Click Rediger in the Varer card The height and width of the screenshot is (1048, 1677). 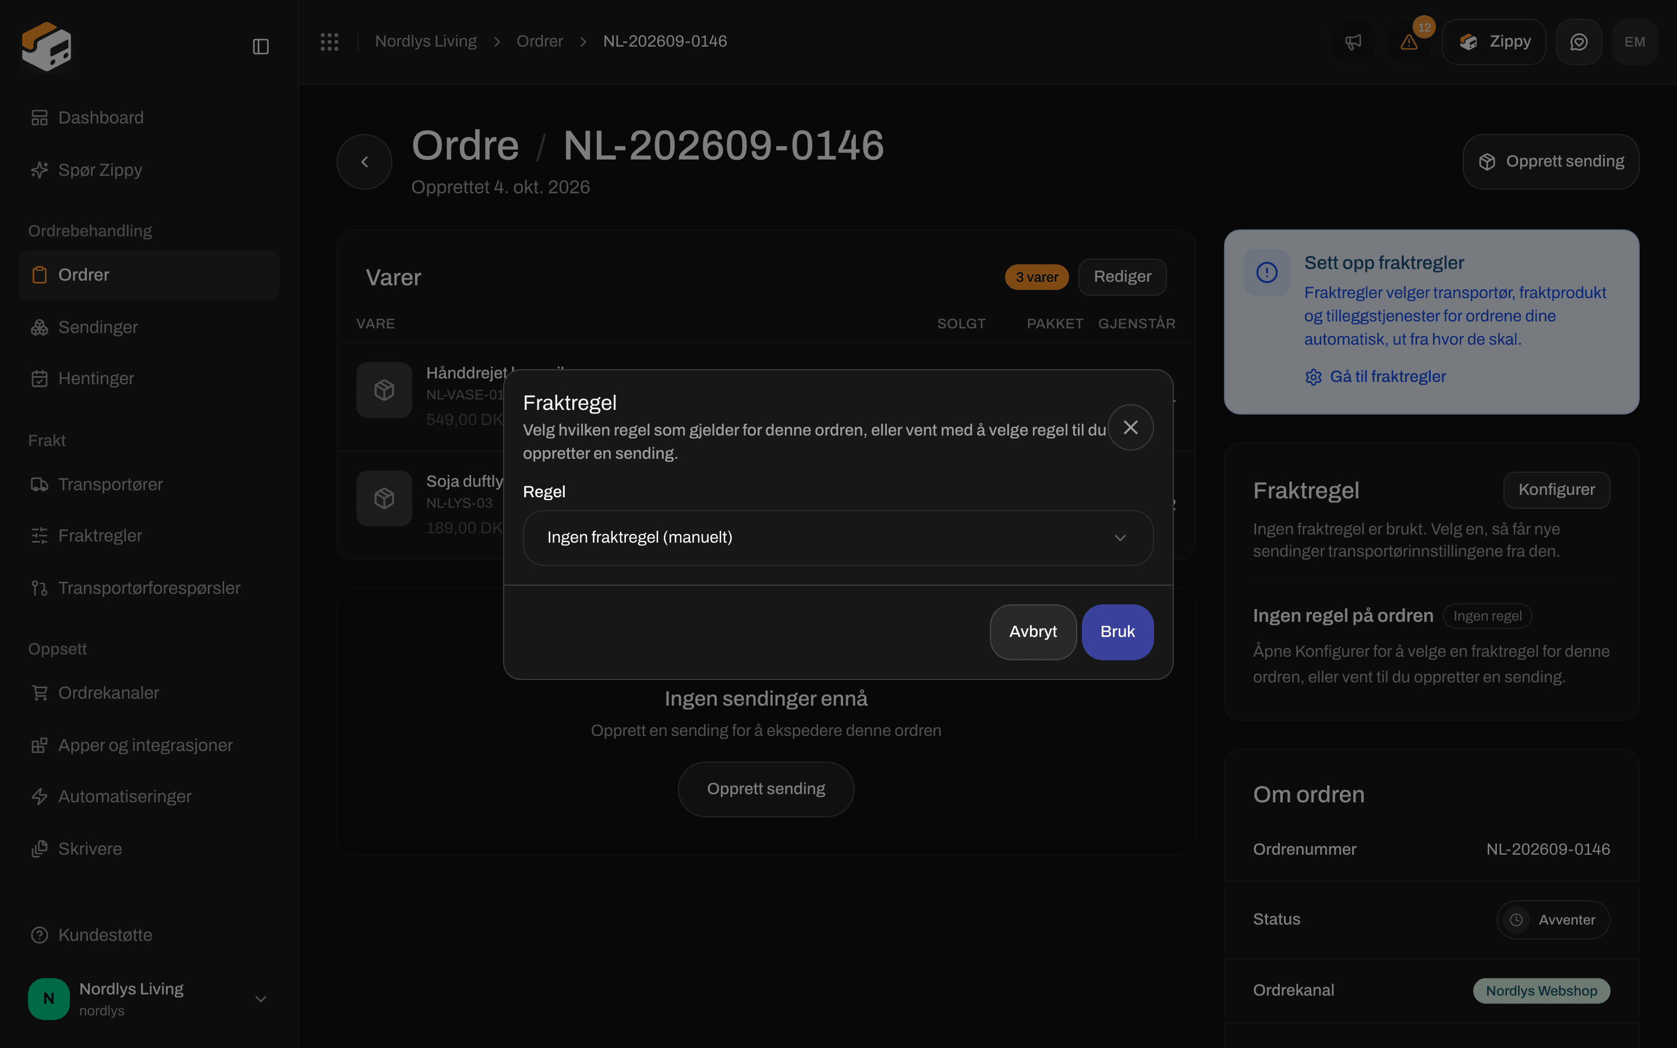click(x=1122, y=277)
